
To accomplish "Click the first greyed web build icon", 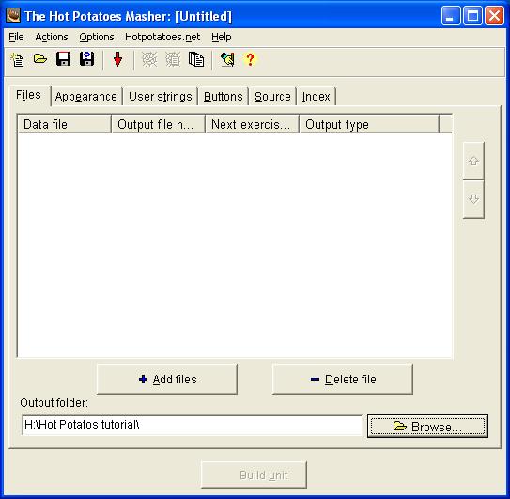I will pos(149,59).
